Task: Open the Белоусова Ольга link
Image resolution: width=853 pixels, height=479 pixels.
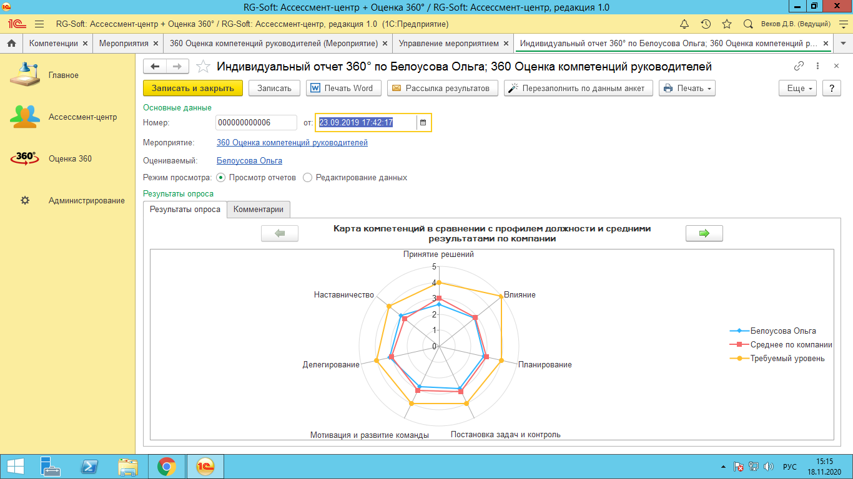Action: point(249,161)
